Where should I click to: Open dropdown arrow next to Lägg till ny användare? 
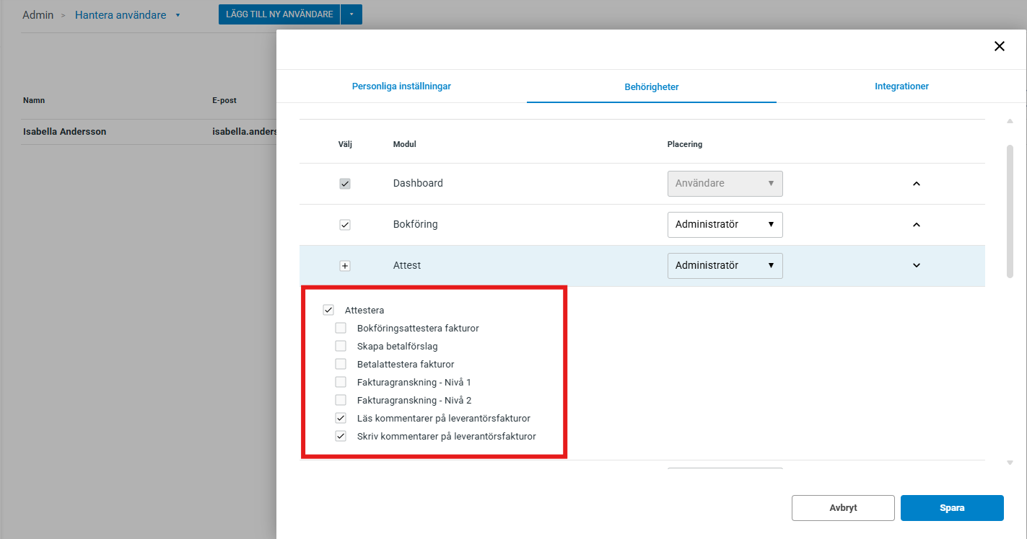click(x=351, y=14)
